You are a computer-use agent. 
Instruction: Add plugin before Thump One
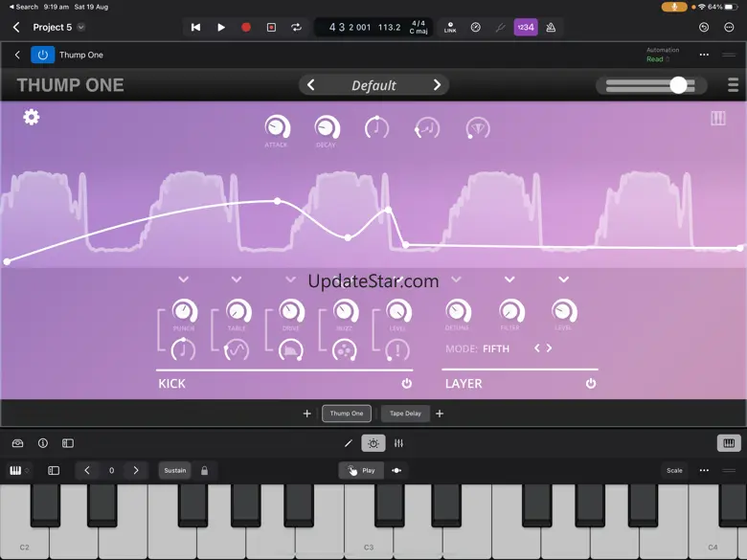[x=306, y=414]
